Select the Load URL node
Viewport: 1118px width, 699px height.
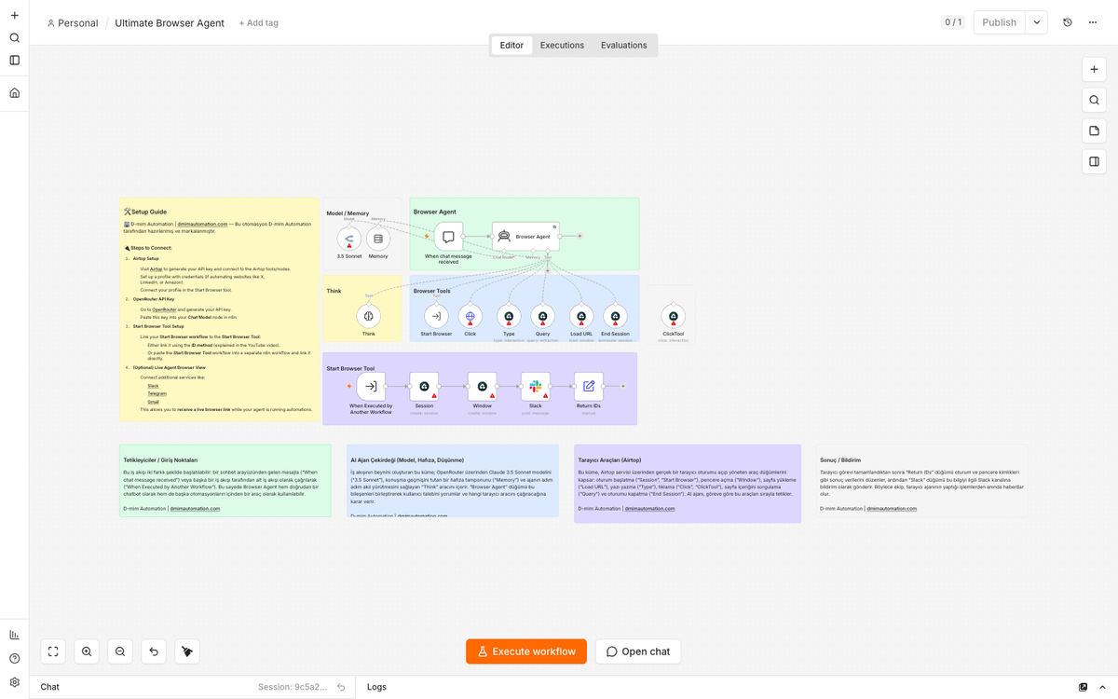tap(581, 316)
